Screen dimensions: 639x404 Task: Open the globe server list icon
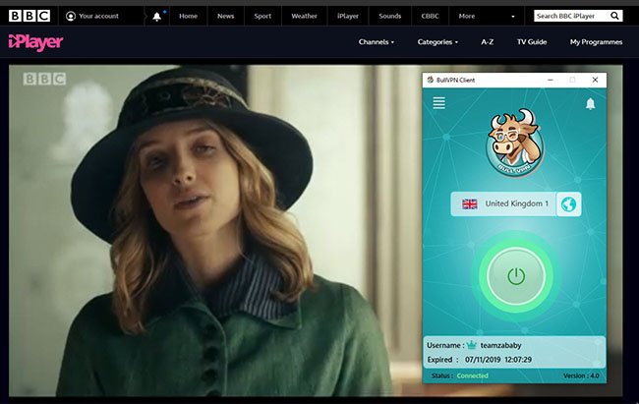click(568, 203)
